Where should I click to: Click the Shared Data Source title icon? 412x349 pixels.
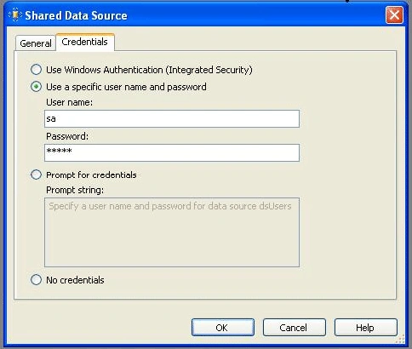click(x=15, y=14)
